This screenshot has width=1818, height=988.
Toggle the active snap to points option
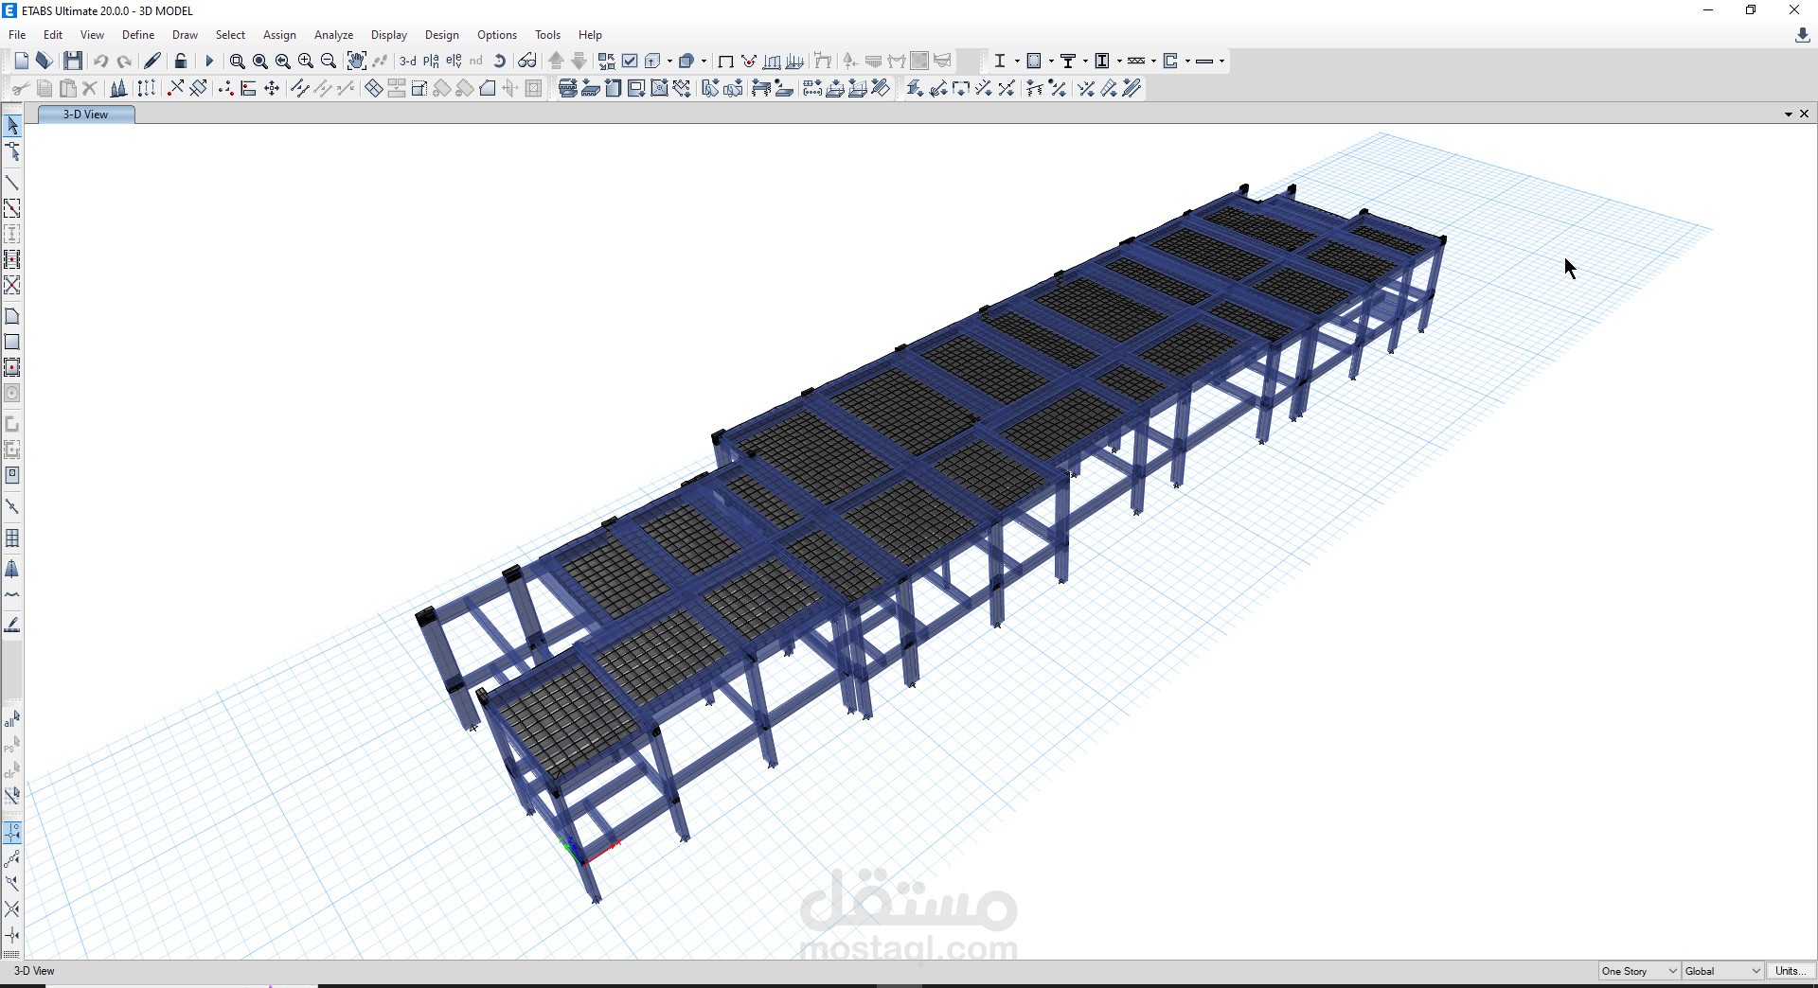[x=12, y=833]
